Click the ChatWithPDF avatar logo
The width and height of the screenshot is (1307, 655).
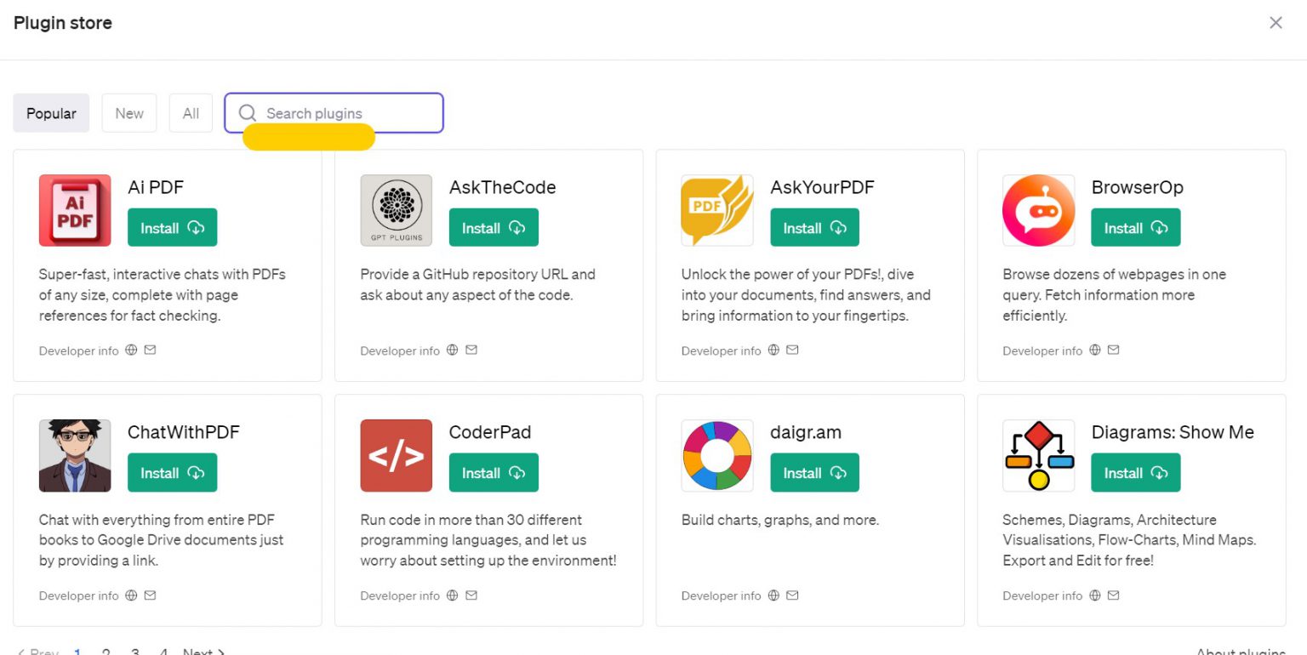[x=75, y=455]
